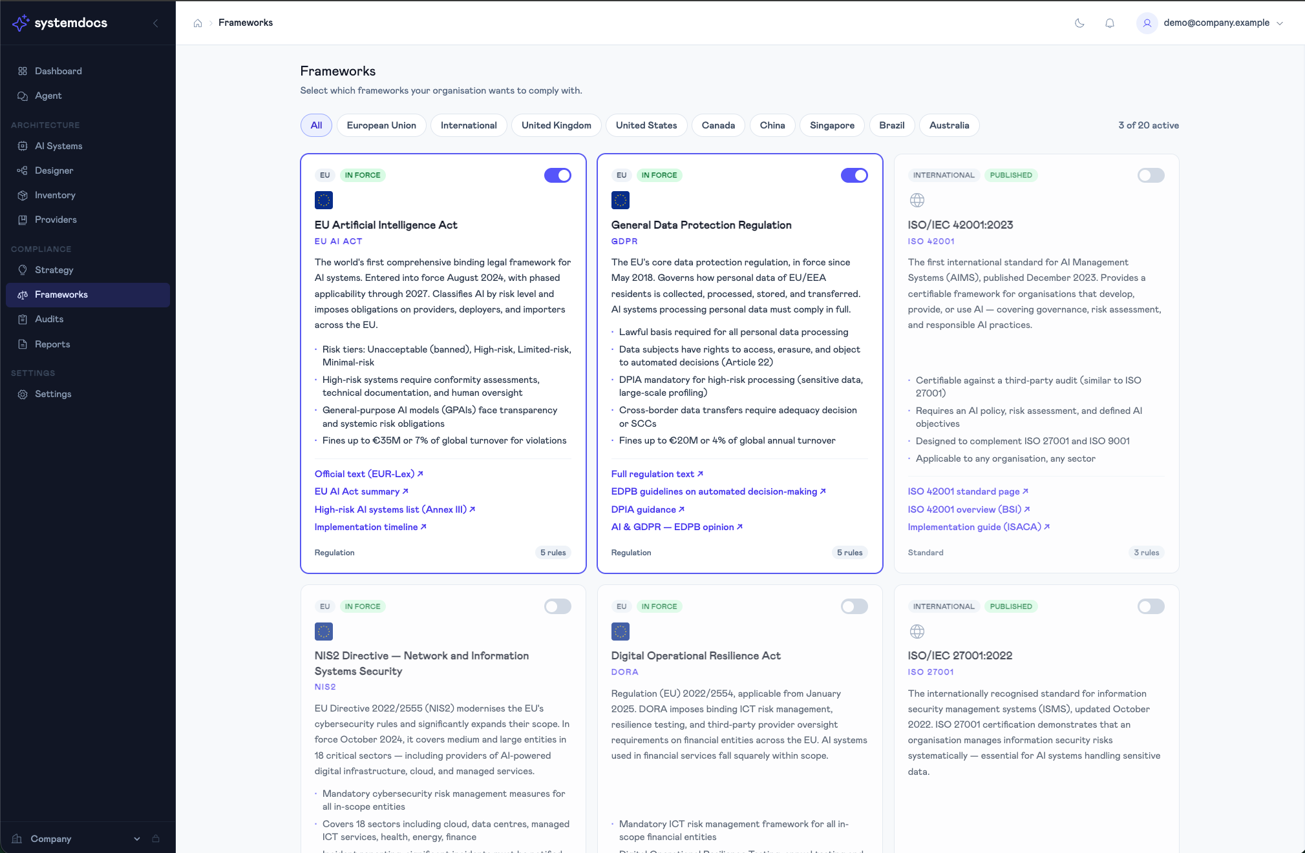Image resolution: width=1305 pixels, height=853 pixels.
Task: Click the home breadcrumb icon
Action: click(198, 23)
